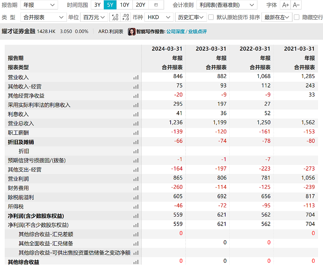Open chart icon for 折旧及摊销 row
The width and height of the screenshot is (323, 269).
(x=136, y=142)
